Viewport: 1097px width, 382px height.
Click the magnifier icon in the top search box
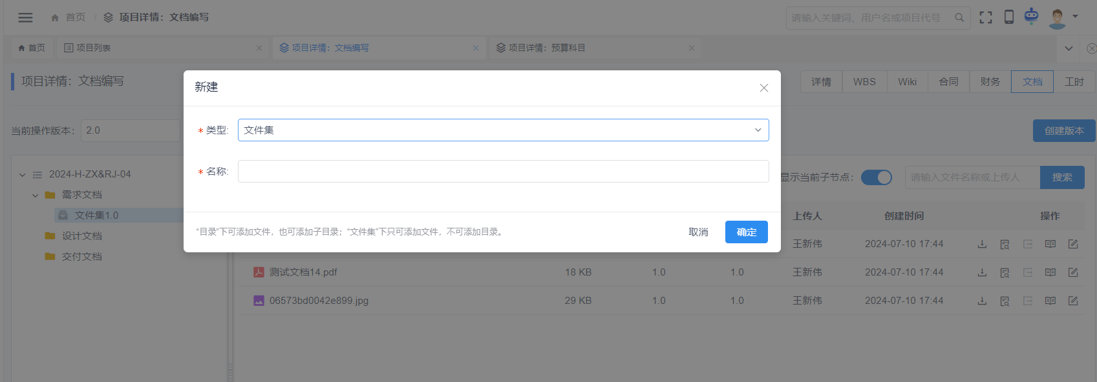tap(959, 17)
